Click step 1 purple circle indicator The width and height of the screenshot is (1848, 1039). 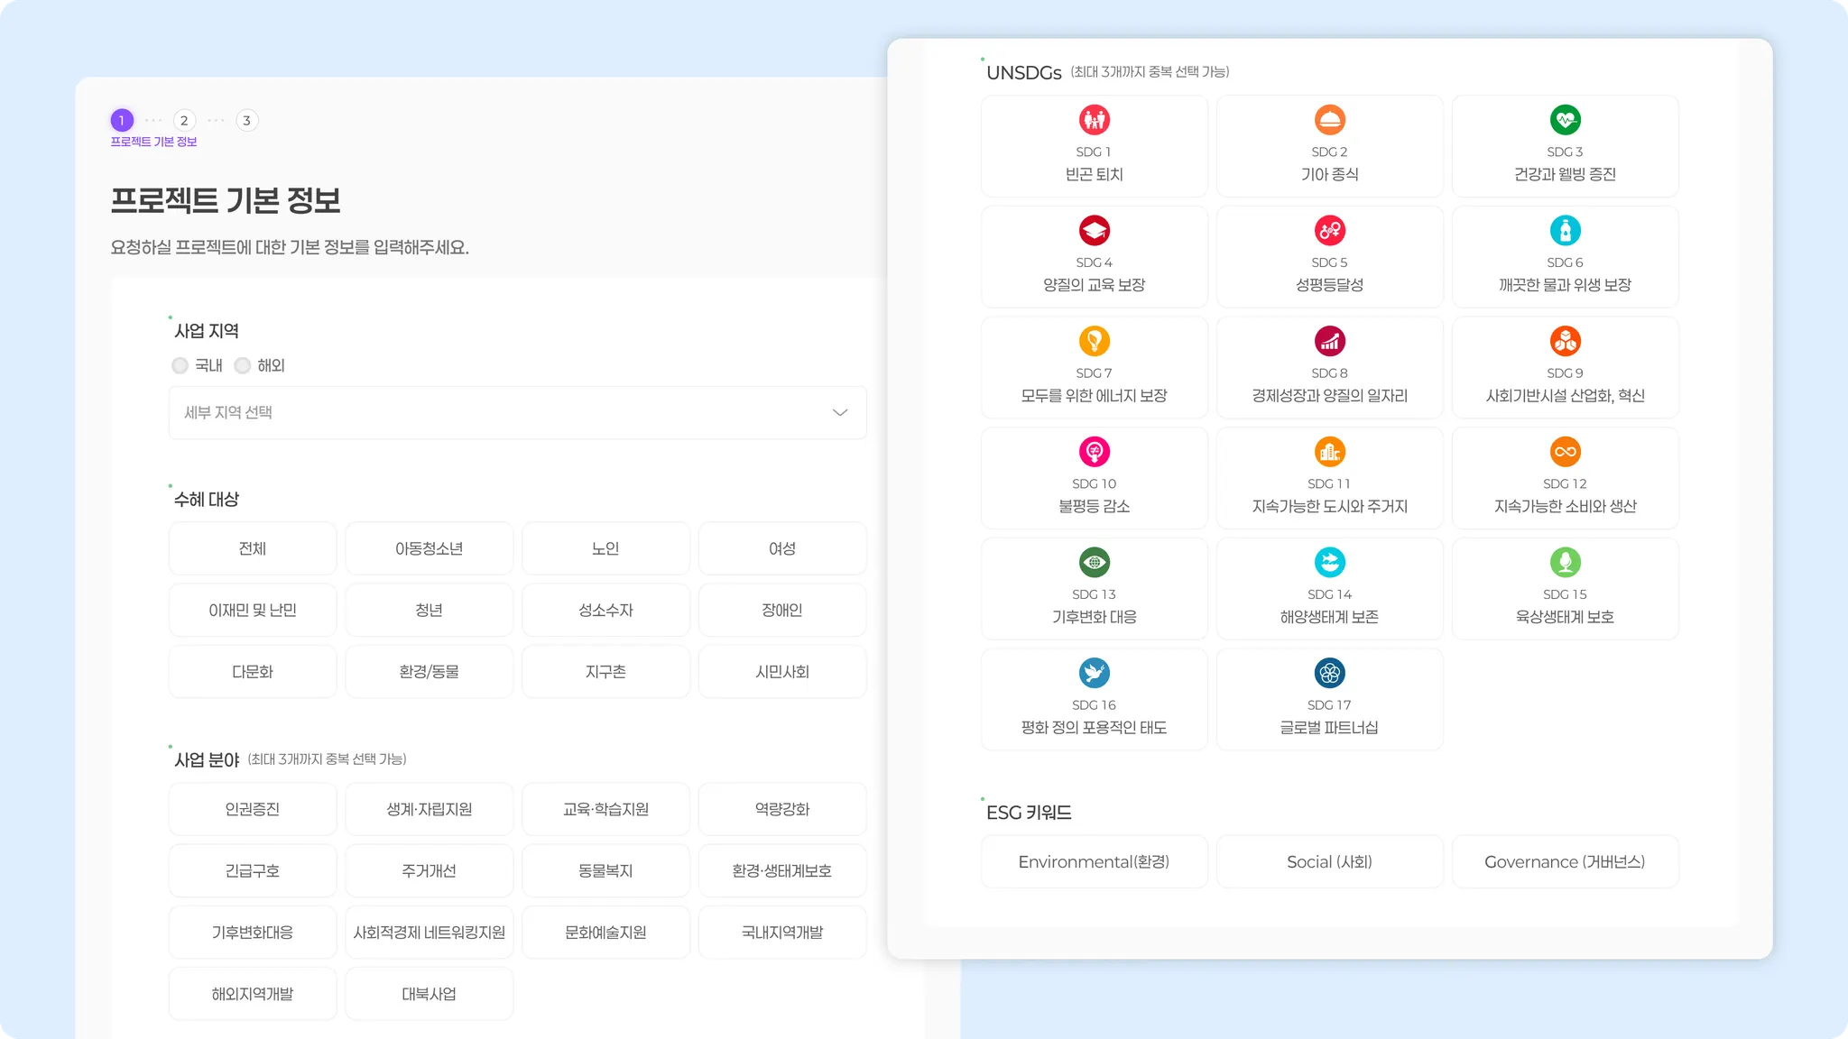(x=122, y=121)
